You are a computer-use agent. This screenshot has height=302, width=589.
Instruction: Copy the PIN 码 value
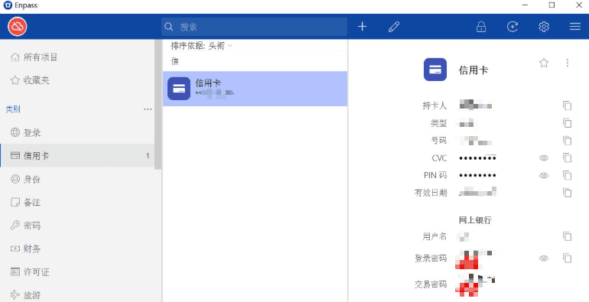click(x=568, y=175)
